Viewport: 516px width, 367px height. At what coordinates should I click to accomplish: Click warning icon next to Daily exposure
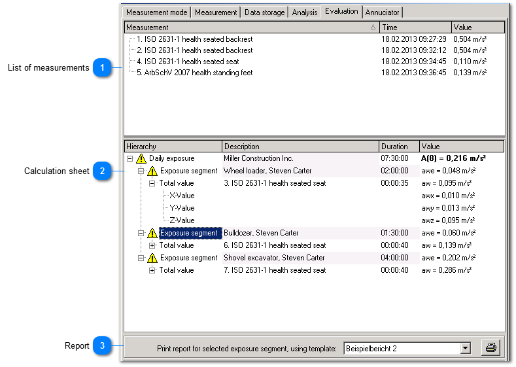141,159
